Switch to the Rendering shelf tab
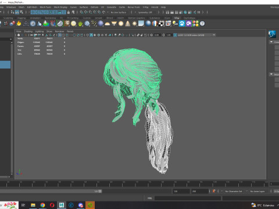The height and width of the screenshot is (209, 279). point(51,18)
